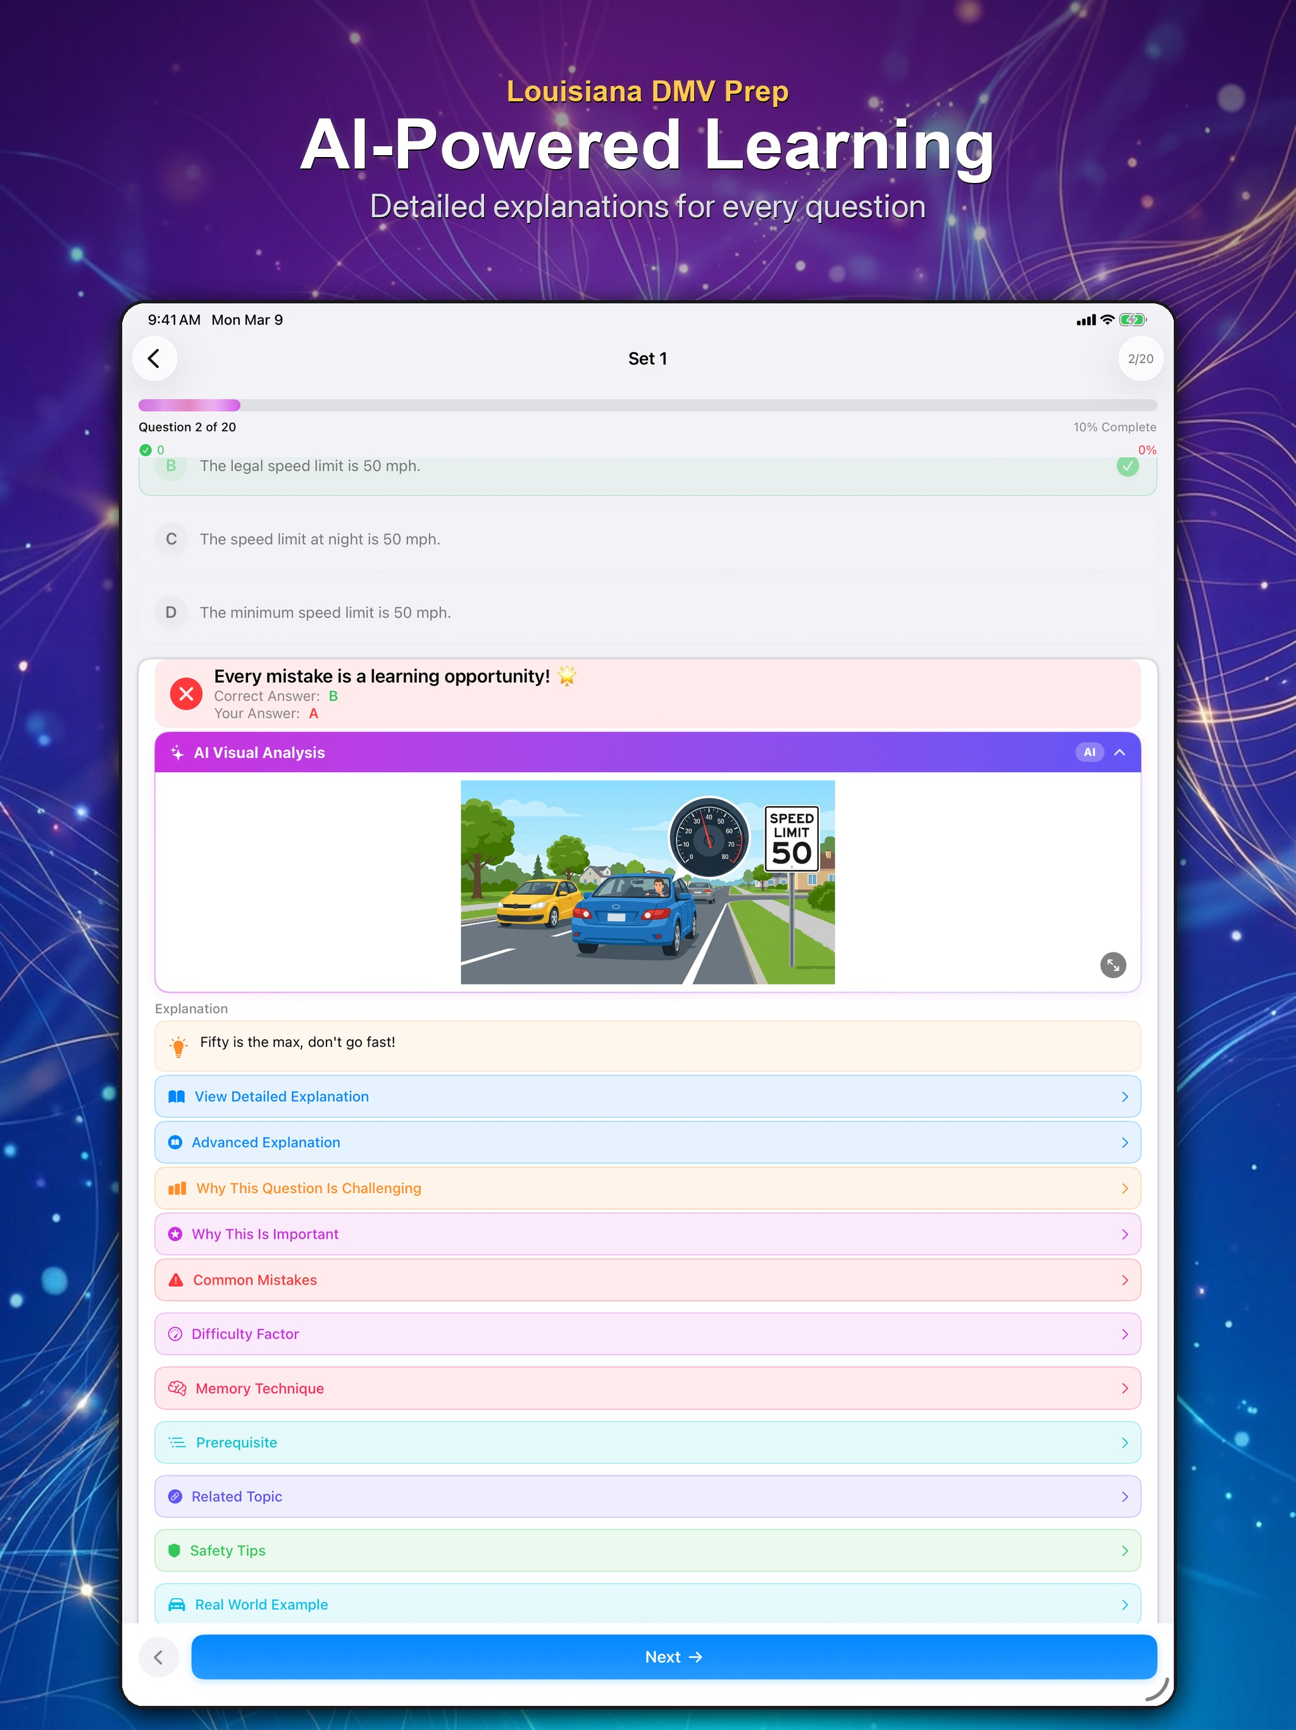The width and height of the screenshot is (1296, 1730).
Task: Expand Memory Technique row
Action: [647, 1388]
